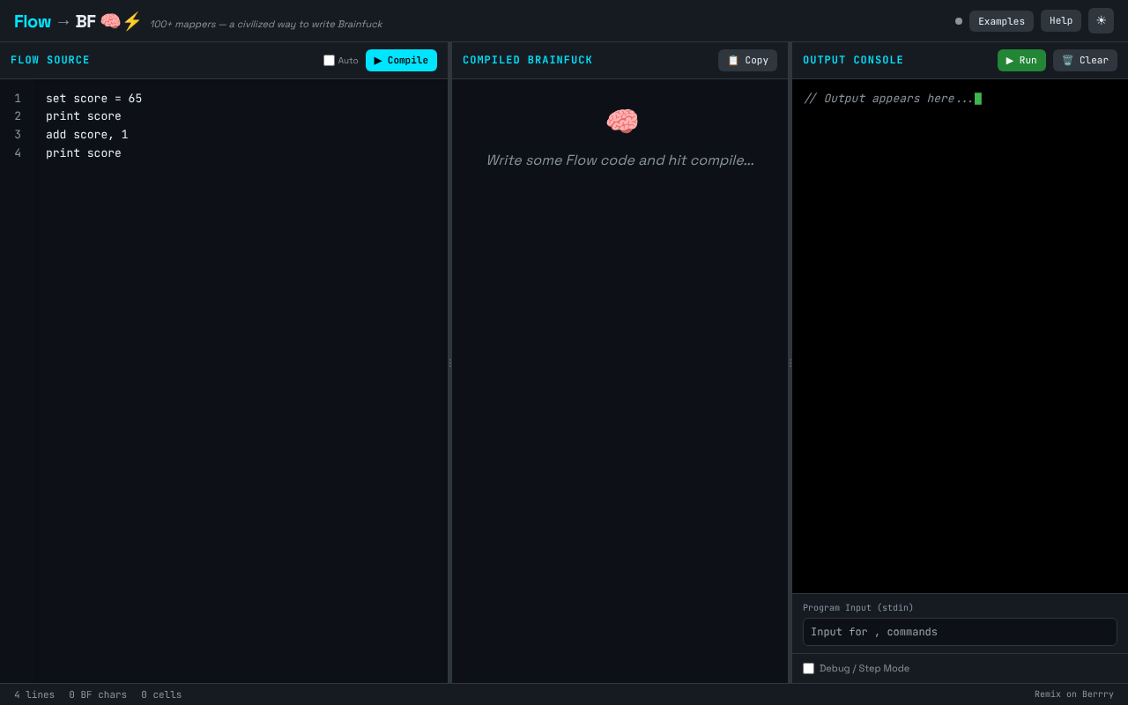Click line number 3 in the gutter

pos(18,135)
